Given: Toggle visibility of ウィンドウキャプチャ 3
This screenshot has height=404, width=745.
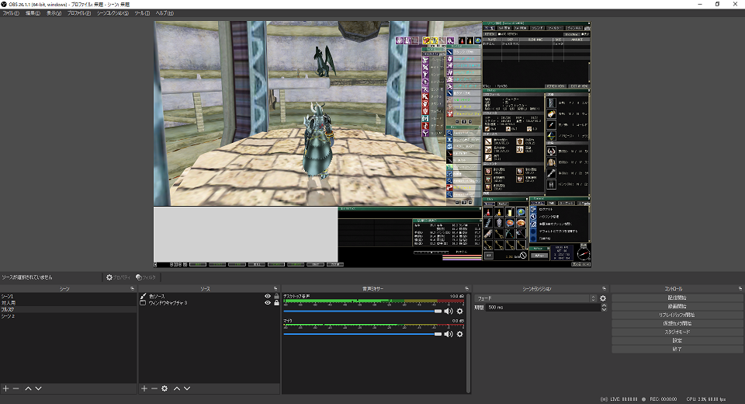Looking at the screenshot, I should pyautogui.click(x=268, y=303).
